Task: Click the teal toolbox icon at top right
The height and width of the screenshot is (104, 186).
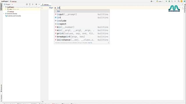Action: click(x=185, y=1)
